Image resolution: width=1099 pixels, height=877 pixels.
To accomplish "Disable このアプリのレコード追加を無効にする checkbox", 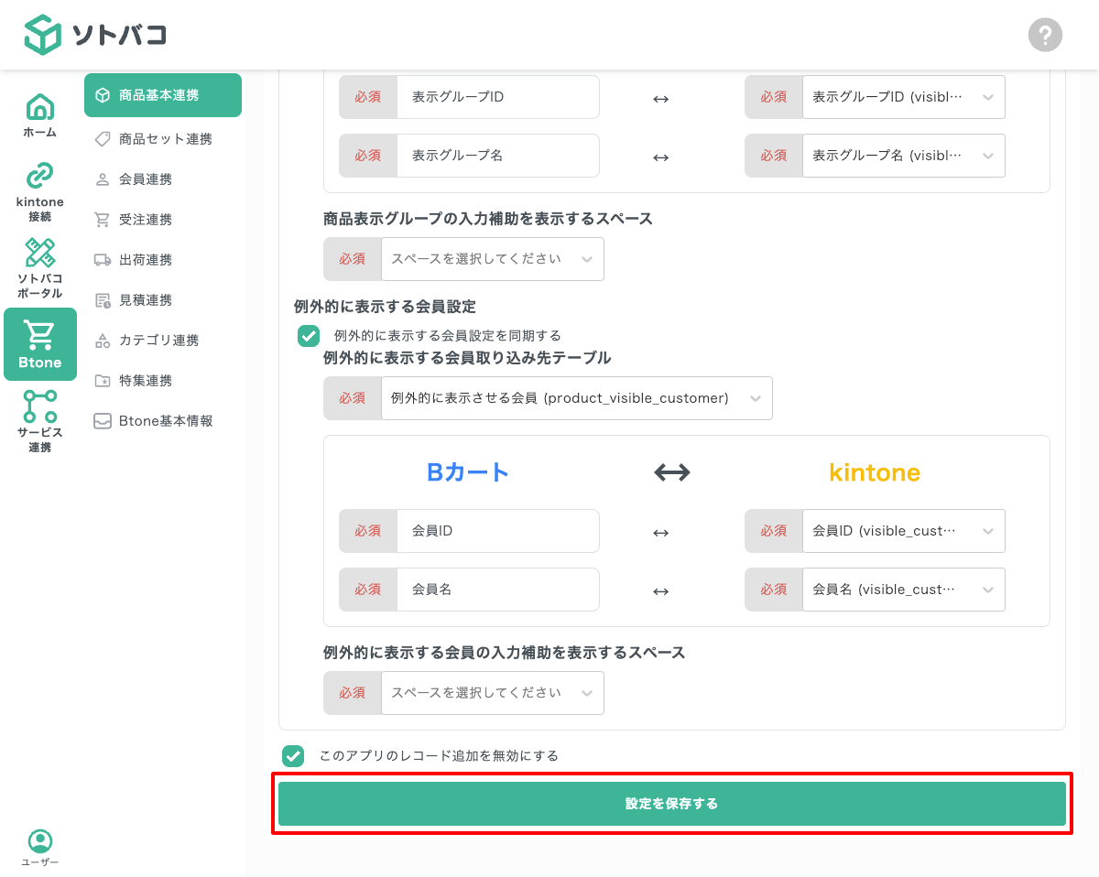I will pos(293,756).
